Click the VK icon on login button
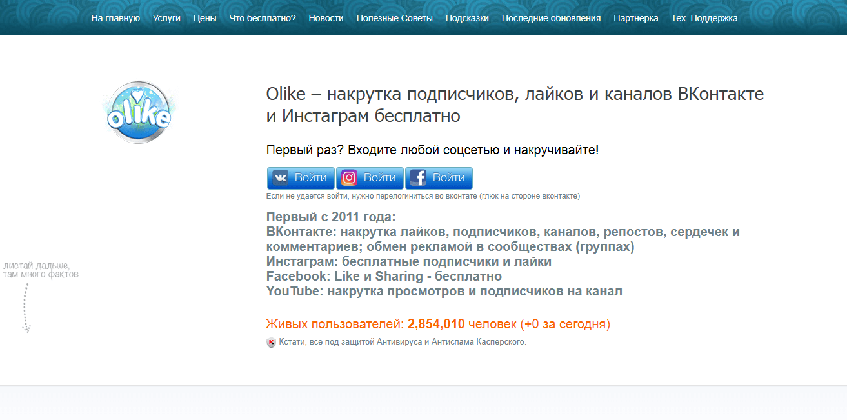The height and width of the screenshot is (420, 847). point(281,178)
